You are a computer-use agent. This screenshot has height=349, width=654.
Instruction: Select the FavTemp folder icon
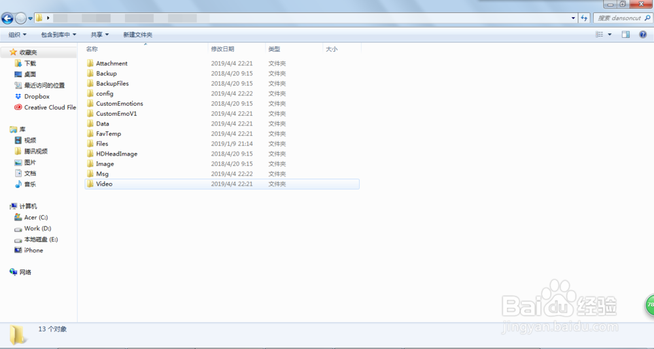click(x=90, y=133)
